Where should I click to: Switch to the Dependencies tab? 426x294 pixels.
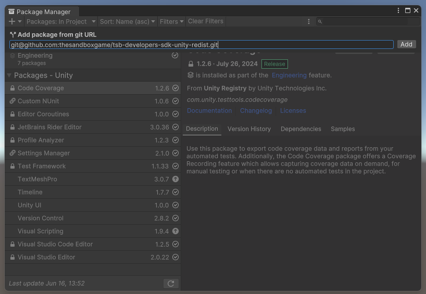pos(301,129)
